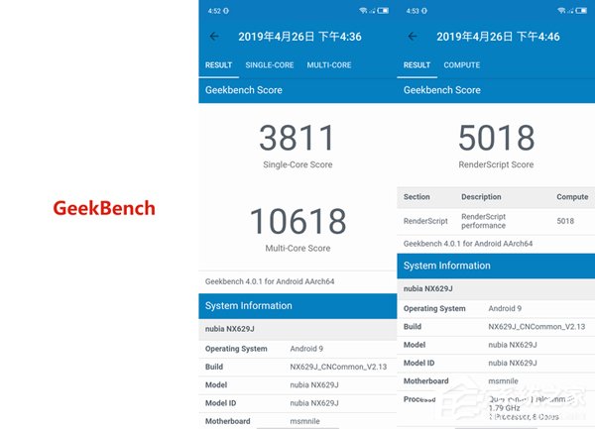Screen dimensions: 595x429
Task: Tap back arrow in right Geekbench screen
Action: point(413,37)
